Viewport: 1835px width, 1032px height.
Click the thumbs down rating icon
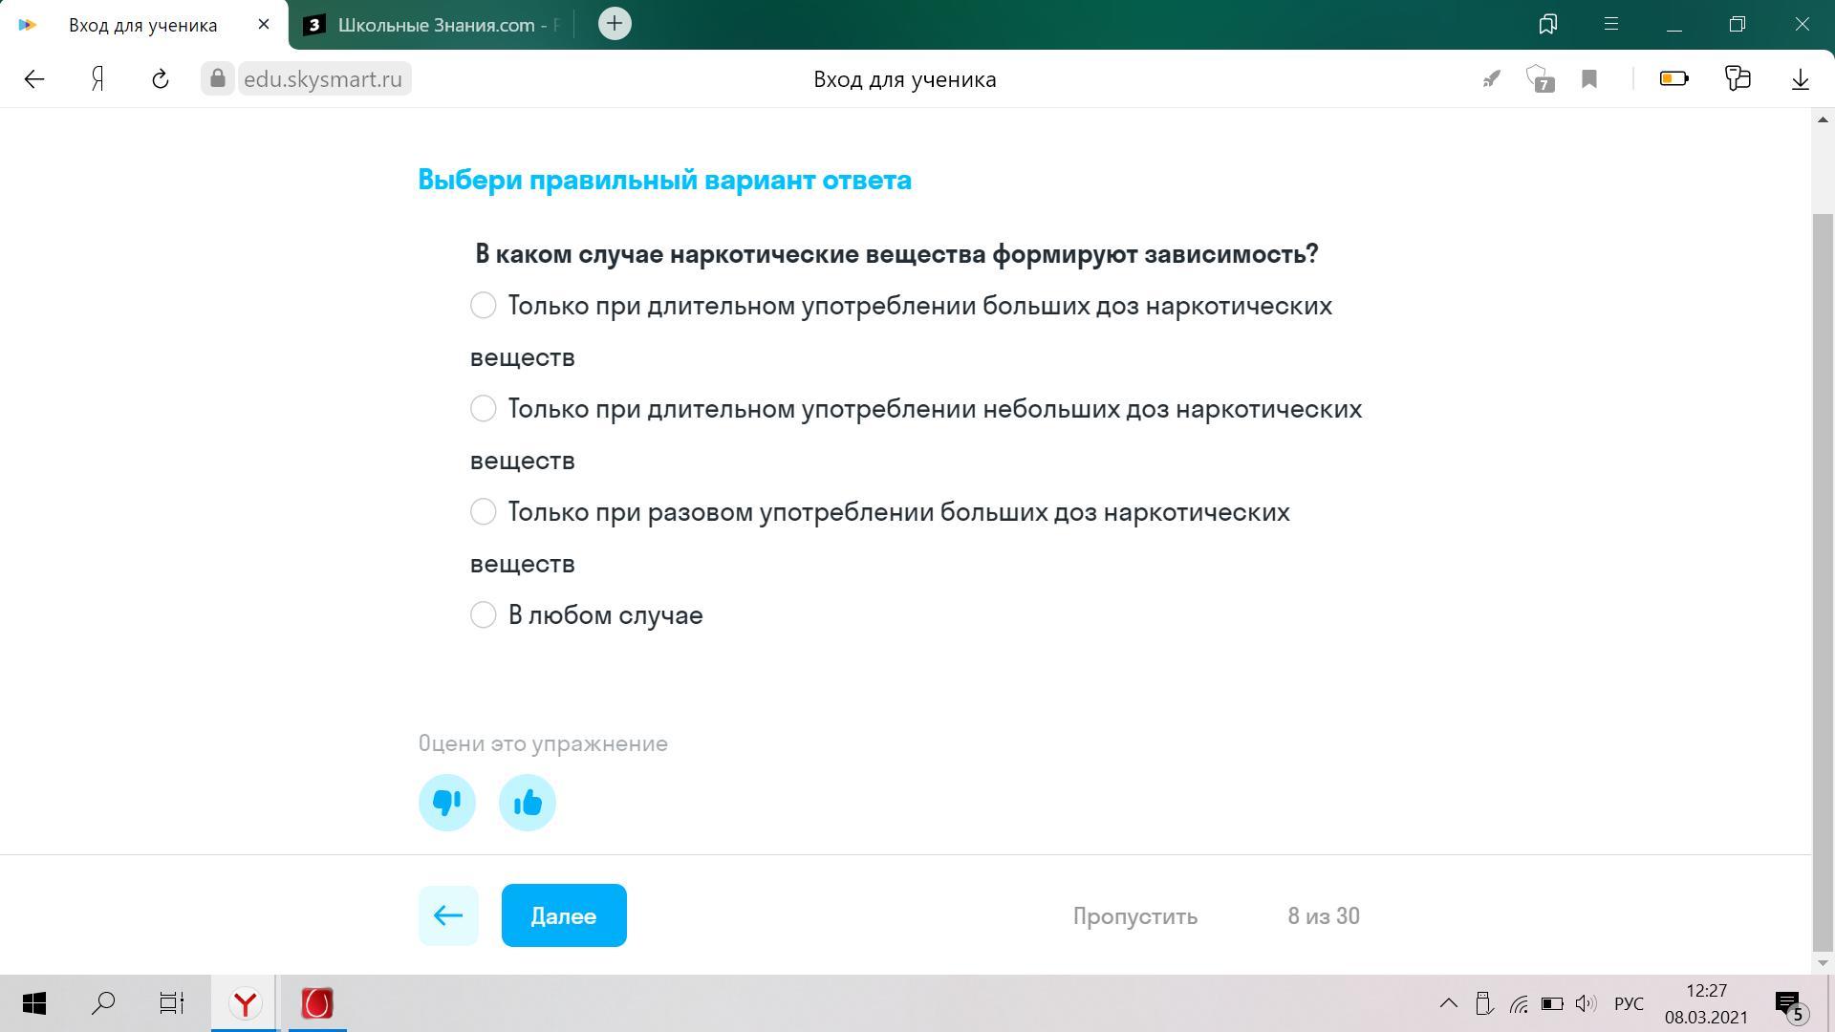[446, 803]
